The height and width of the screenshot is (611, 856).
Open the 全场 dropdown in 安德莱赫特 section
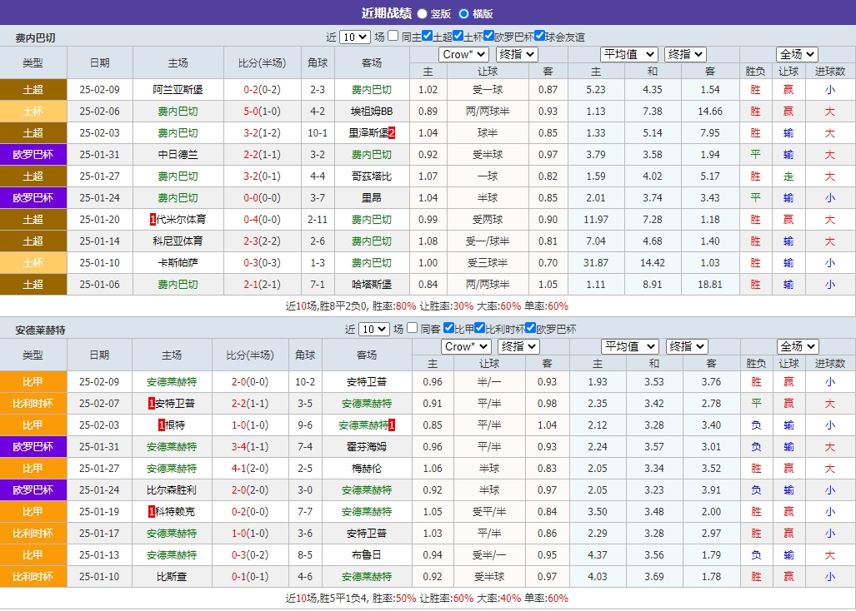[796, 345]
